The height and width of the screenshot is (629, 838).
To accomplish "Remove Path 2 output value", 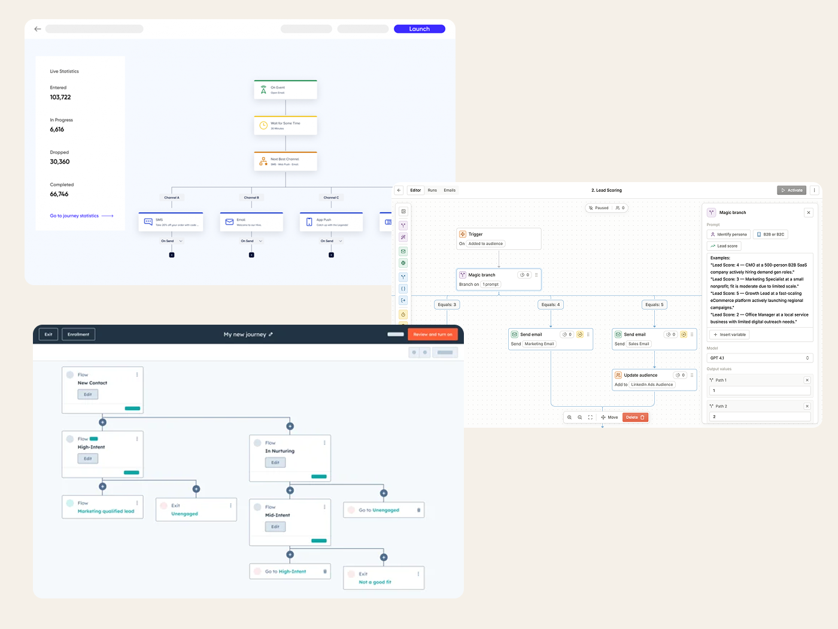I will coord(807,406).
